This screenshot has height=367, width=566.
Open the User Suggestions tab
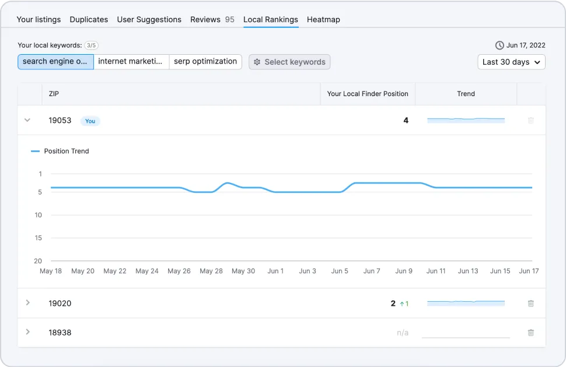click(x=149, y=19)
